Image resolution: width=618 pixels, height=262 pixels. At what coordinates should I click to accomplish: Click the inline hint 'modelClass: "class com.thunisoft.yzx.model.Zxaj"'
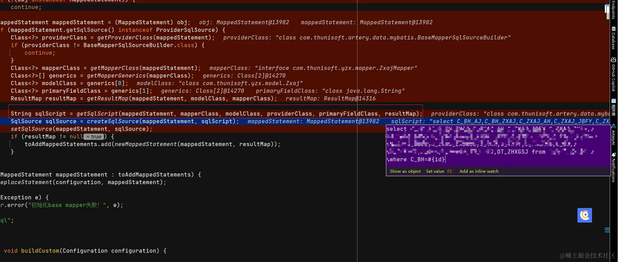click(x=220, y=83)
